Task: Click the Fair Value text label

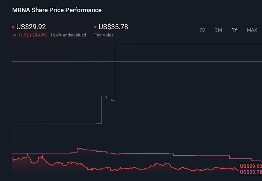Action: pyautogui.click(x=104, y=35)
